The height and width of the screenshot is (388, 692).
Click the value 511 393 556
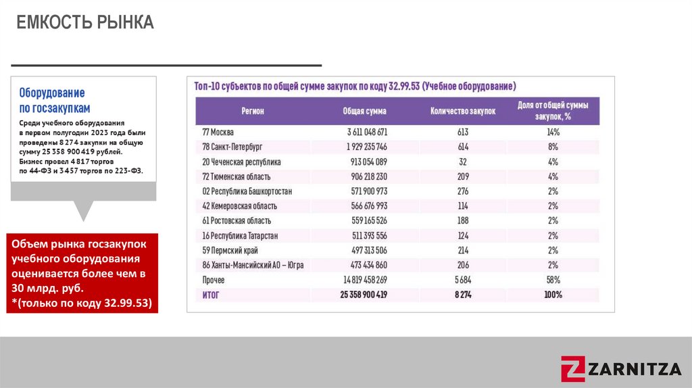tap(370, 236)
